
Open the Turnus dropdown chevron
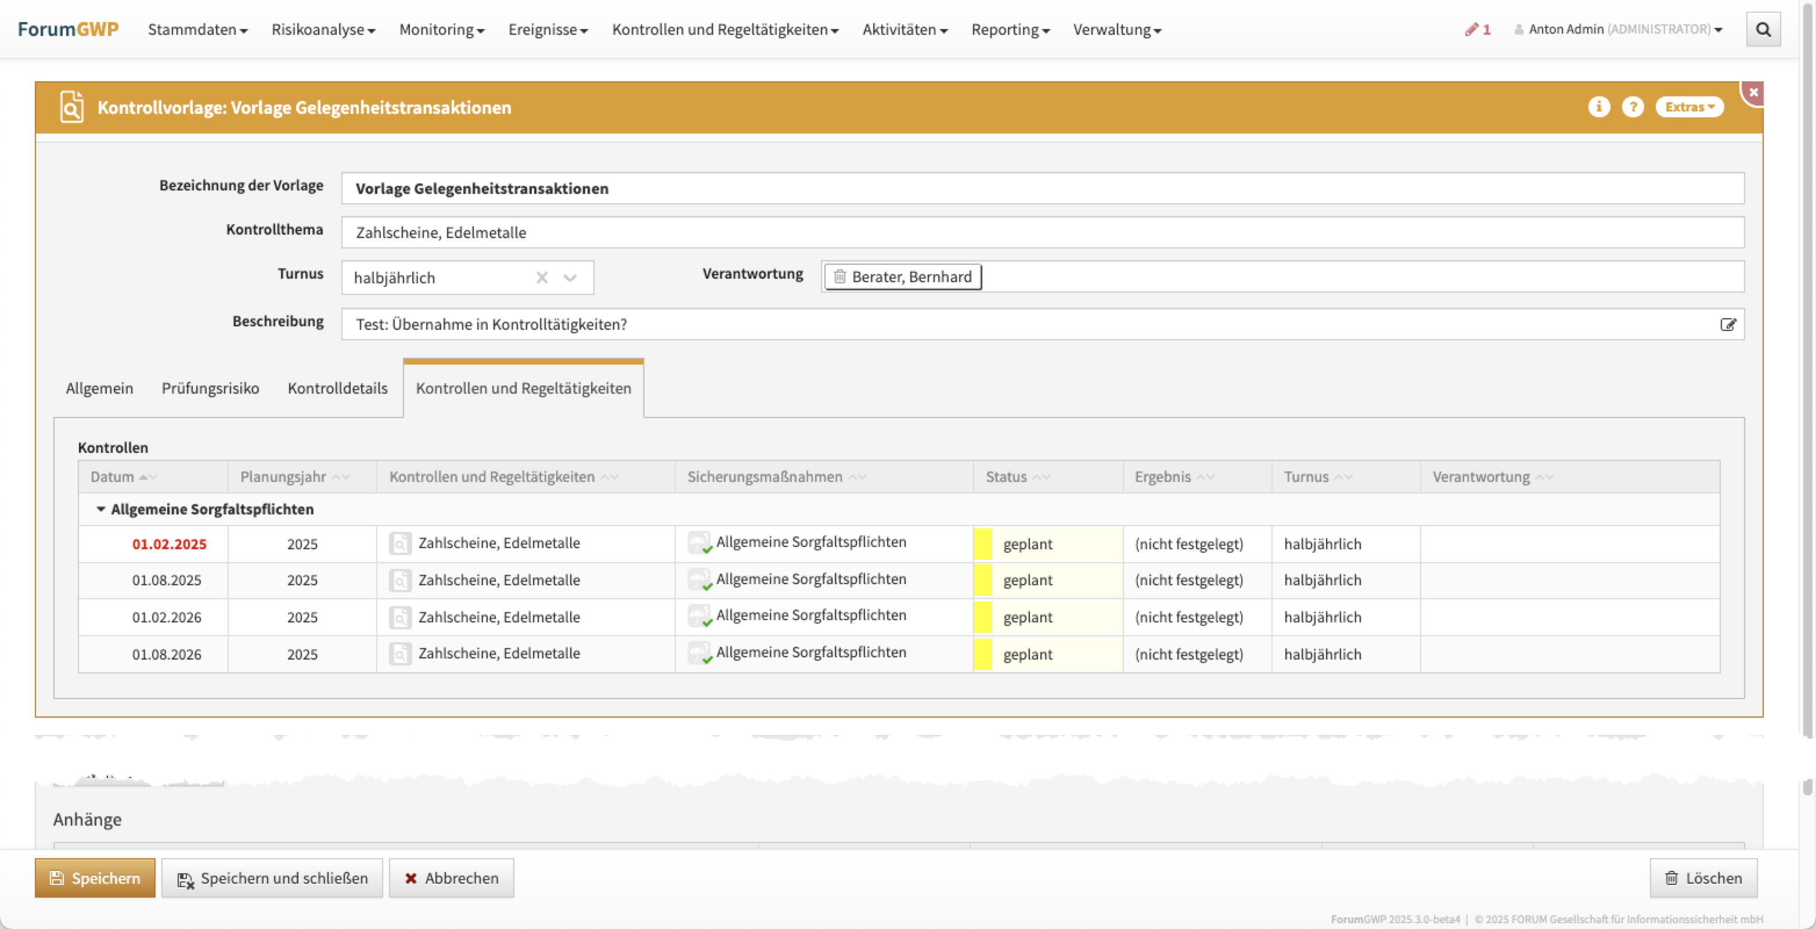pyautogui.click(x=570, y=278)
